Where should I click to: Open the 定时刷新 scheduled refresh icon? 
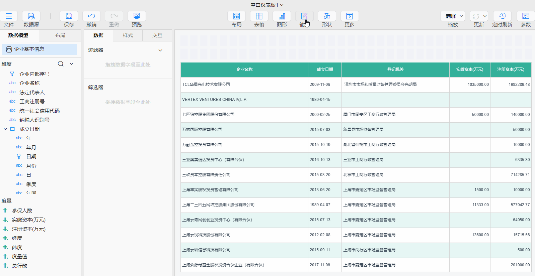502,16
